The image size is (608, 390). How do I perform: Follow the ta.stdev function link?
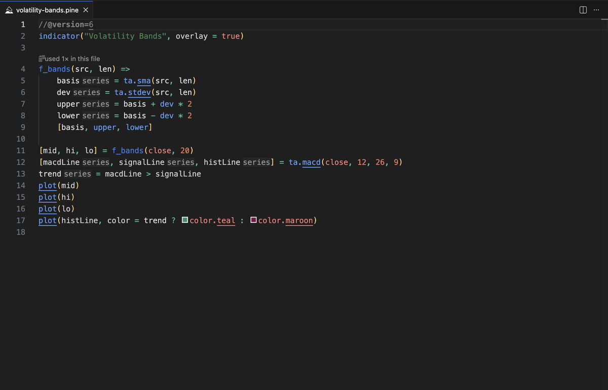click(x=133, y=92)
